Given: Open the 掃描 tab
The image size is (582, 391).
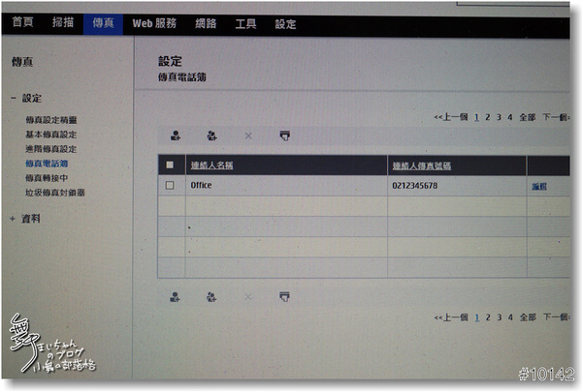Looking at the screenshot, I should [63, 22].
